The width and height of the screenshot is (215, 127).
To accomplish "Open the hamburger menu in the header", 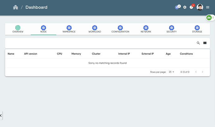I will [x=208, y=7].
